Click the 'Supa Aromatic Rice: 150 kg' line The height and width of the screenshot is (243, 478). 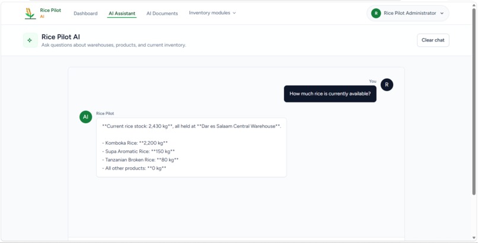pos(138,151)
